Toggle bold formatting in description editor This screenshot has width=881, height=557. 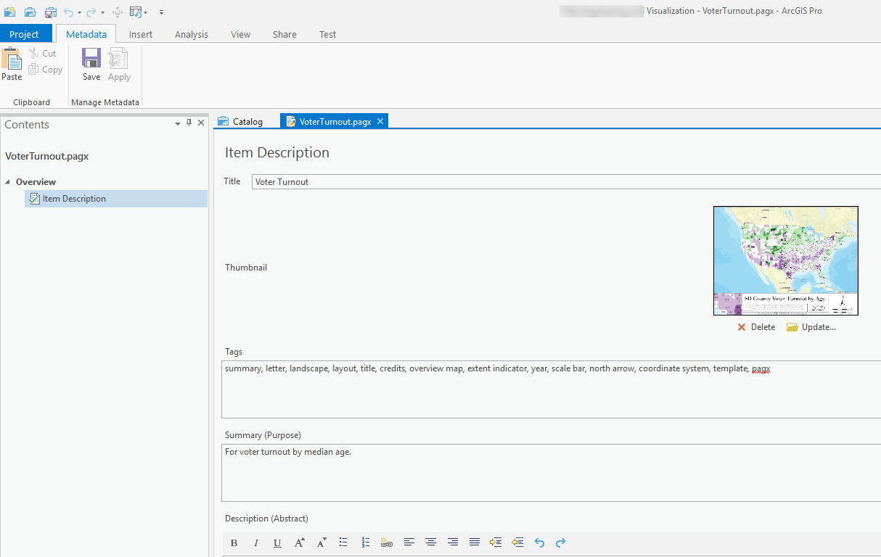coord(234,542)
